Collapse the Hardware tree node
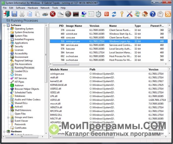Viewport: 173px width, 144px height. pos(4,132)
